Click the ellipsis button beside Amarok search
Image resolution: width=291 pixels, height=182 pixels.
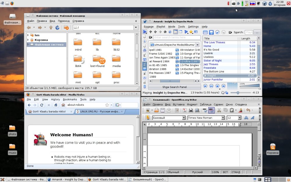point(257,32)
